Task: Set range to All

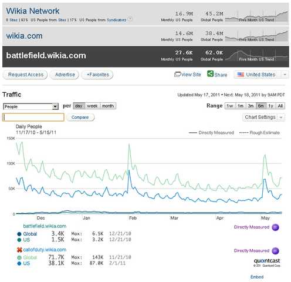Action: 280,106
